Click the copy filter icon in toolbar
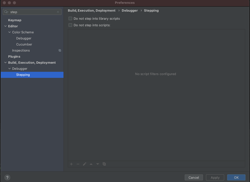 (x=104, y=164)
